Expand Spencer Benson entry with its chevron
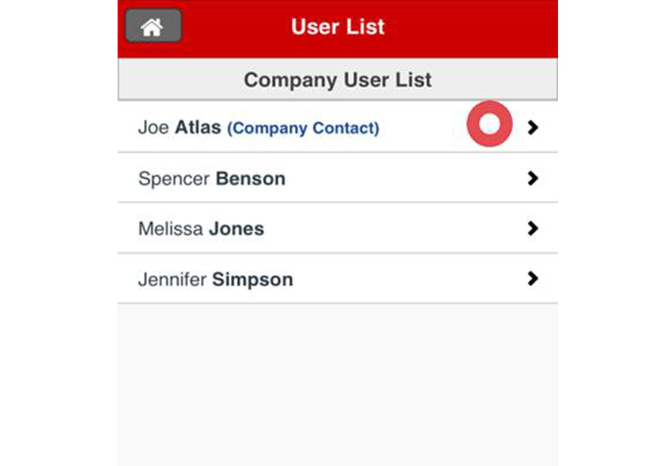Screen dimensions: 665x466 coord(532,178)
